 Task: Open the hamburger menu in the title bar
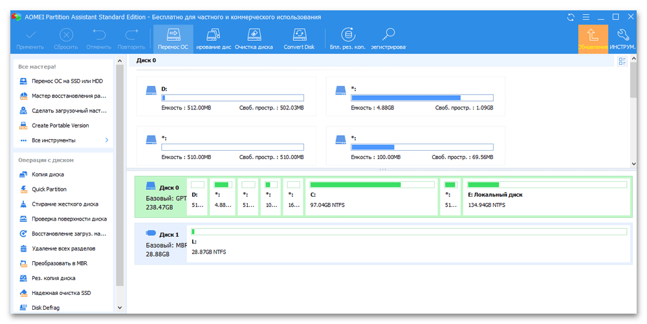(x=586, y=17)
